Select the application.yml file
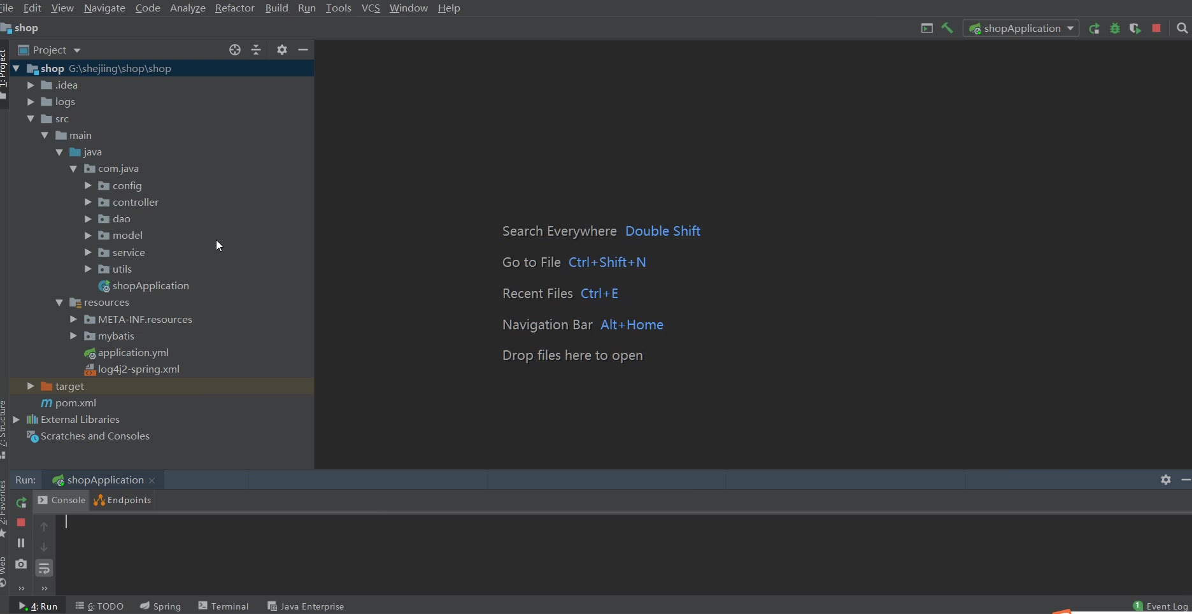The image size is (1192, 614). click(x=133, y=352)
